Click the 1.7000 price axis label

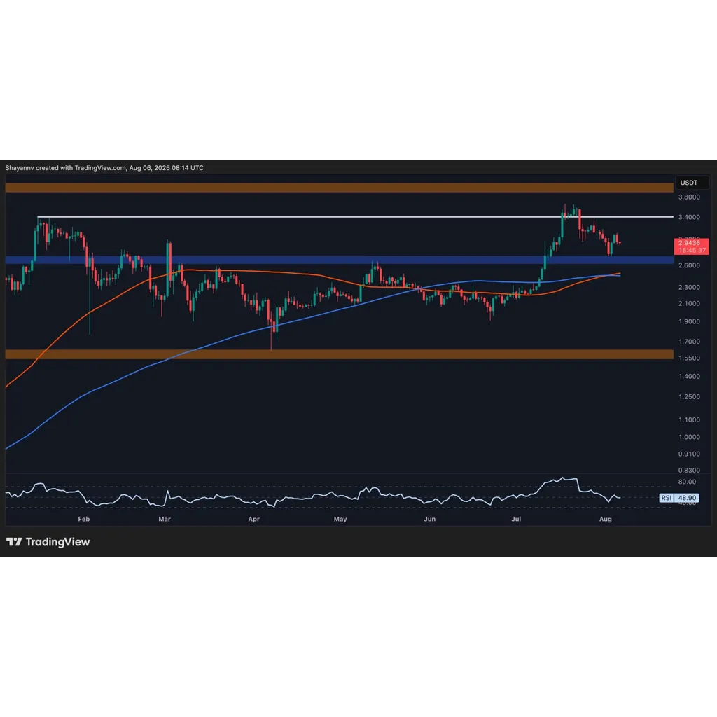point(689,342)
